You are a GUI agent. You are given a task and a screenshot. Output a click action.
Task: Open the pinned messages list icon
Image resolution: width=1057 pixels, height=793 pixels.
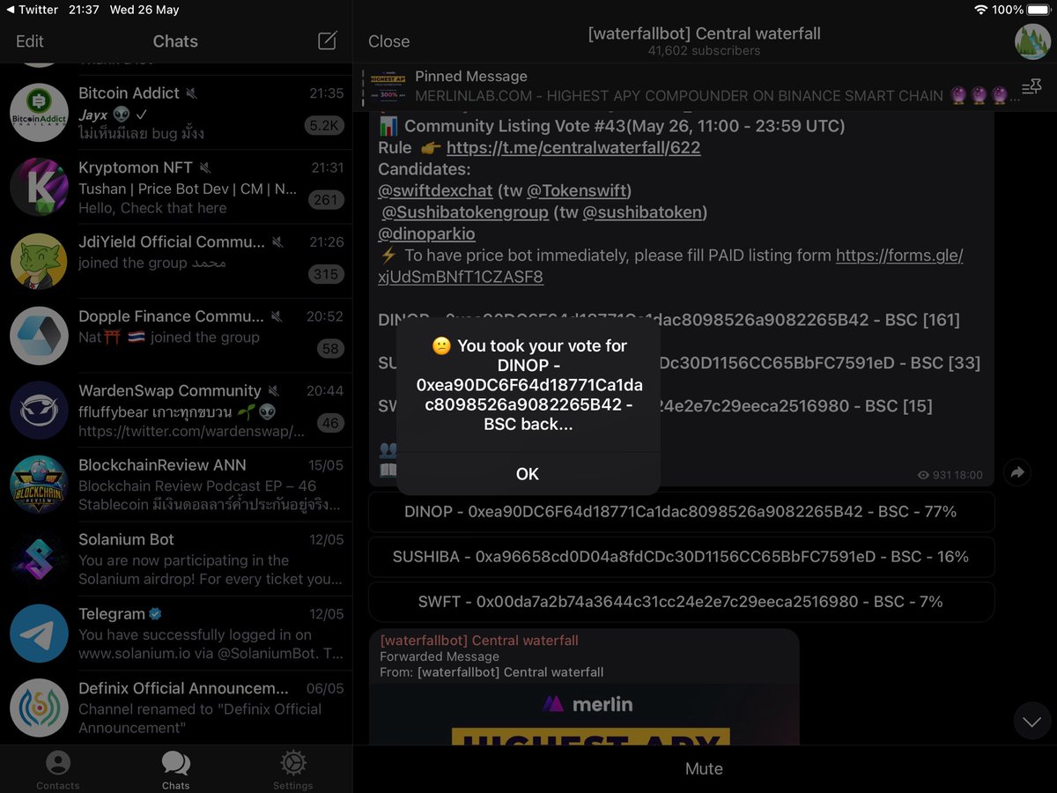coord(1031,87)
